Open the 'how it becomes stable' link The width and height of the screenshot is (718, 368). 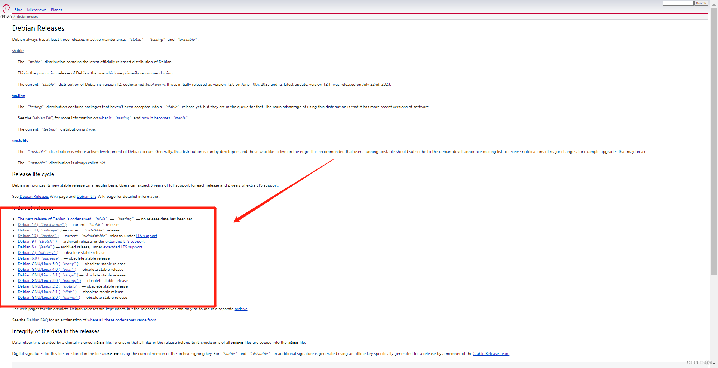[x=165, y=118]
